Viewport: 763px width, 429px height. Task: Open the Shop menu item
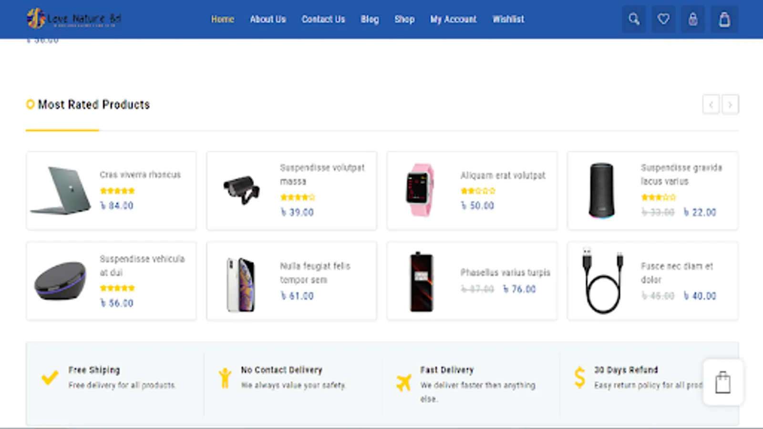404,19
